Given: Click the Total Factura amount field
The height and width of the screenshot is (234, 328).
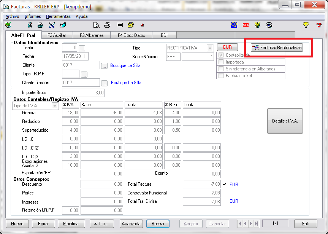Looking at the screenshot, I should click(x=202, y=184).
